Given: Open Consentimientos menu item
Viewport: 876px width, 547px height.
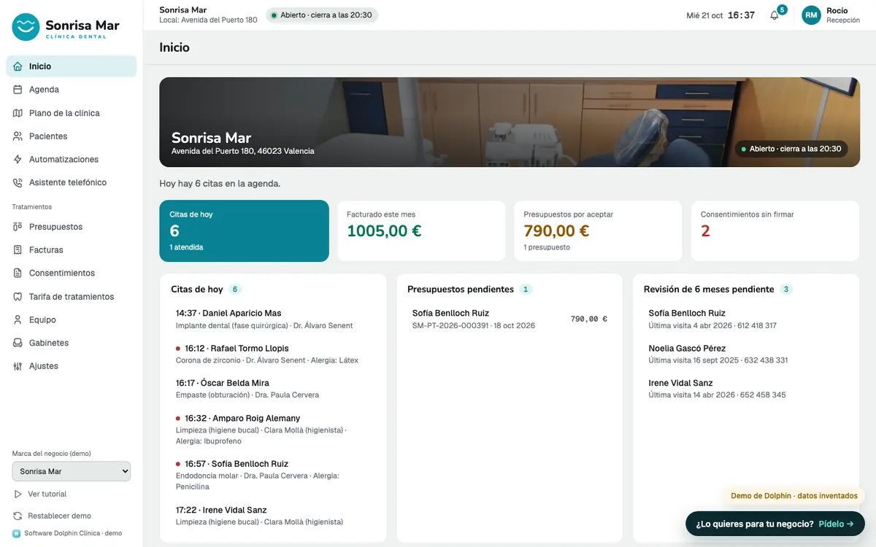Looking at the screenshot, I should coord(72,273).
